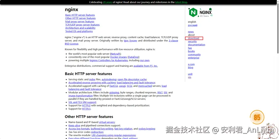
Task: Open Architecture and scalability link
Action: point(80,28)
